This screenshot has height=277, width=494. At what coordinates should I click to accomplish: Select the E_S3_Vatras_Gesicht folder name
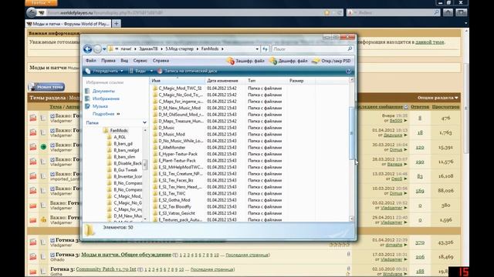pyautogui.click(x=176, y=214)
